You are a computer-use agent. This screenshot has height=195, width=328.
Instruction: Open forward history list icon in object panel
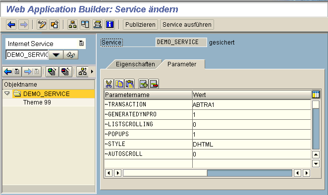(37, 72)
